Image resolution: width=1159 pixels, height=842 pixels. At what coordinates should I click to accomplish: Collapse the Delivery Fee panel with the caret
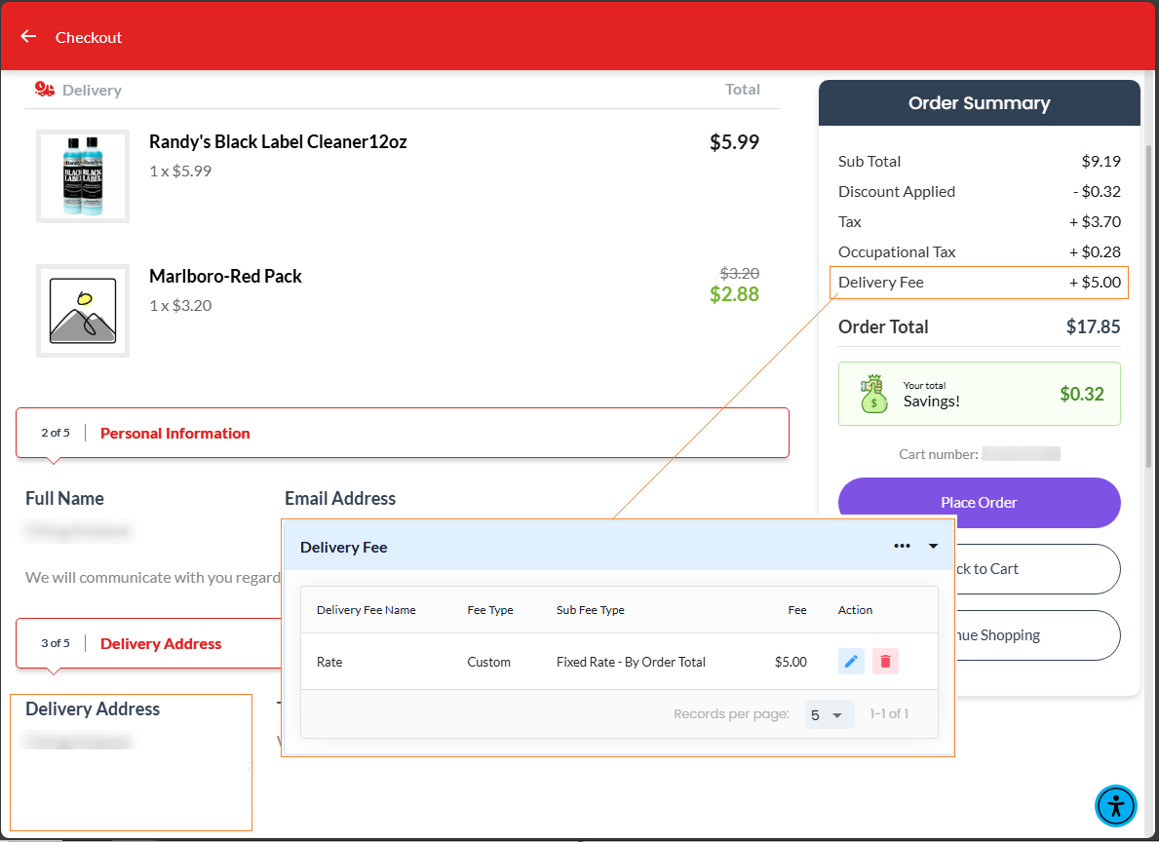(x=933, y=547)
